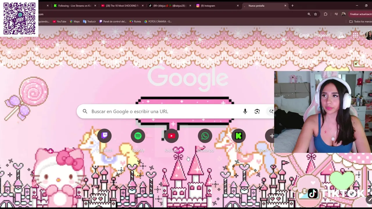Minimize the Chrome window
The image size is (372, 209).
357,6
